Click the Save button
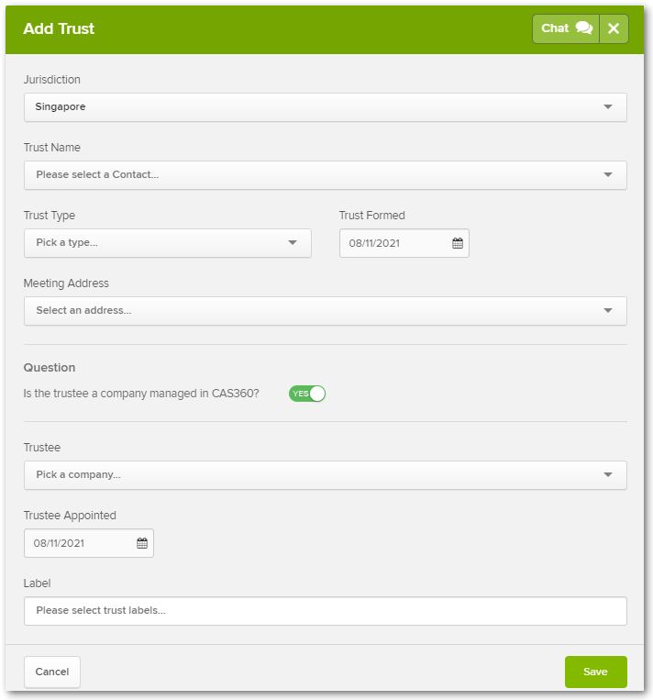This screenshot has width=653, height=700. point(596,672)
